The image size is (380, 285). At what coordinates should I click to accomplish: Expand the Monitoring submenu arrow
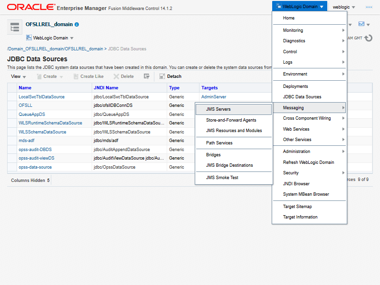coord(343,30)
